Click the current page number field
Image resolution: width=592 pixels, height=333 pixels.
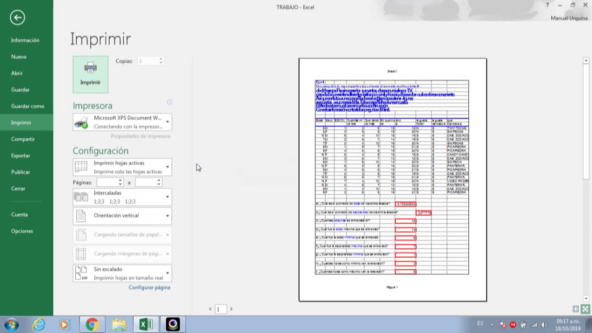[x=221, y=309]
